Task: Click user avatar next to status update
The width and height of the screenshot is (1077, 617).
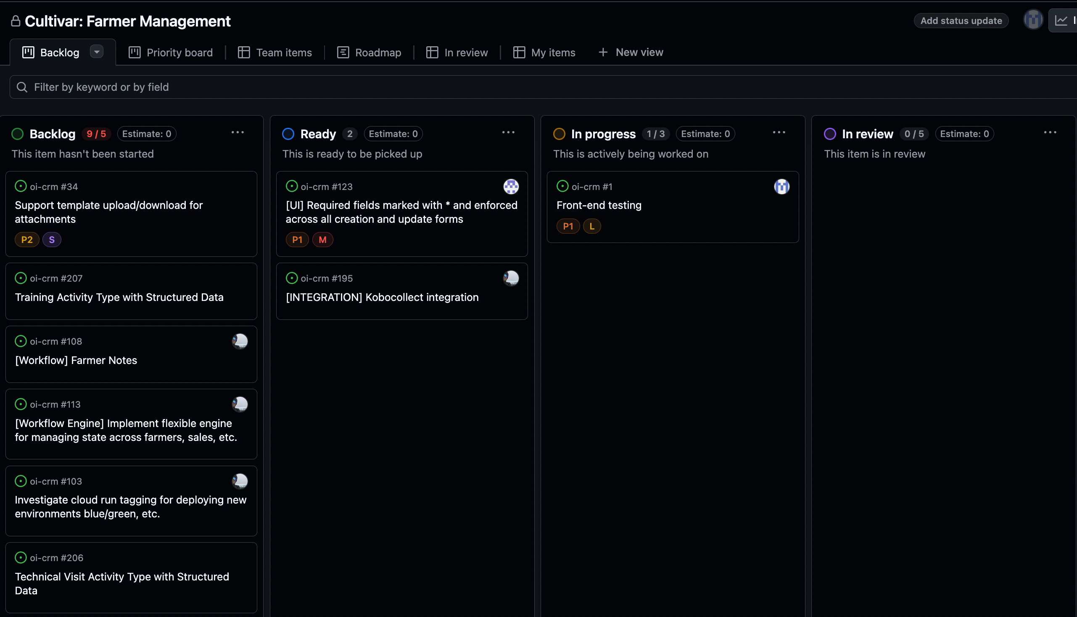Action: click(x=1033, y=19)
